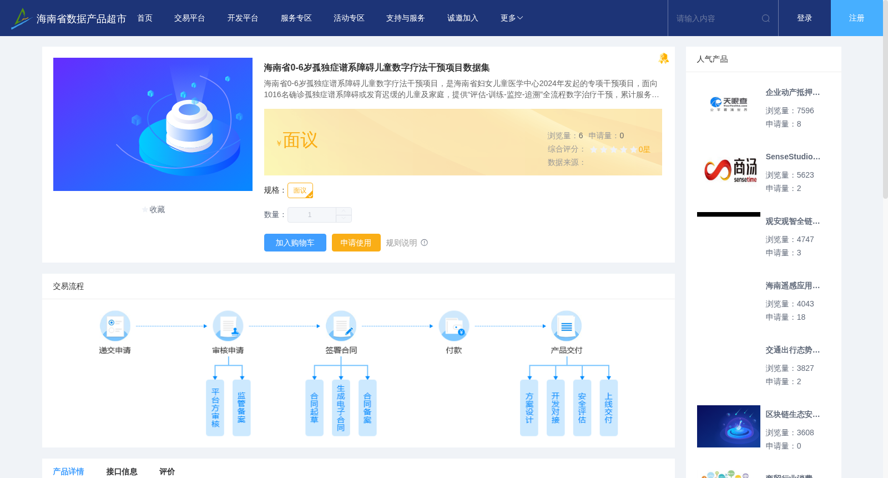Click the 审核申请 process step icon
Viewport: 888px width, 478px height.
point(228,326)
